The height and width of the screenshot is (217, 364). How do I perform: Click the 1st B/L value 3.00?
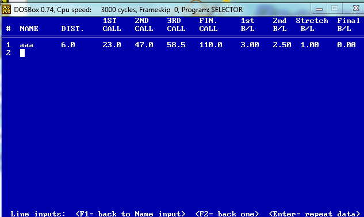point(250,44)
